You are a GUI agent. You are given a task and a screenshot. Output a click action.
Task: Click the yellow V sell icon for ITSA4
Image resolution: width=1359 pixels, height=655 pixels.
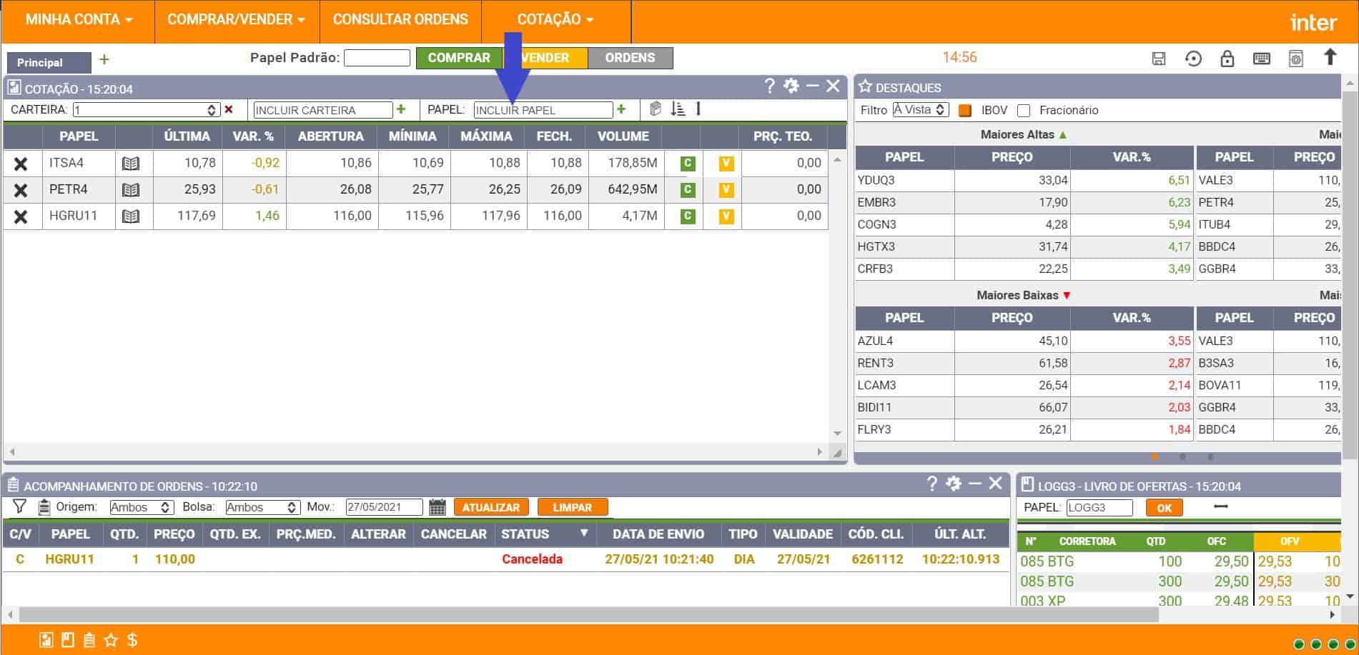pyautogui.click(x=726, y=164)
